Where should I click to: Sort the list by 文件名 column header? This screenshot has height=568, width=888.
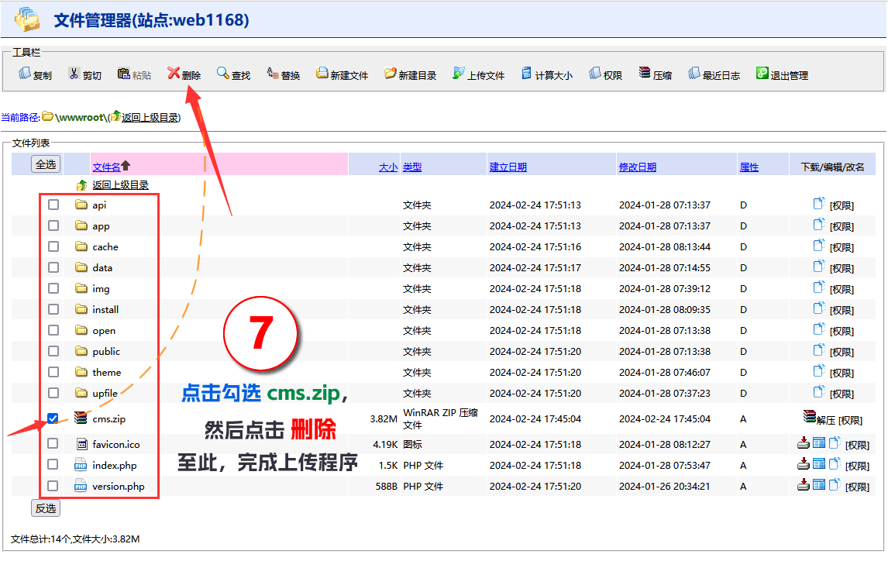click(106, 167)
